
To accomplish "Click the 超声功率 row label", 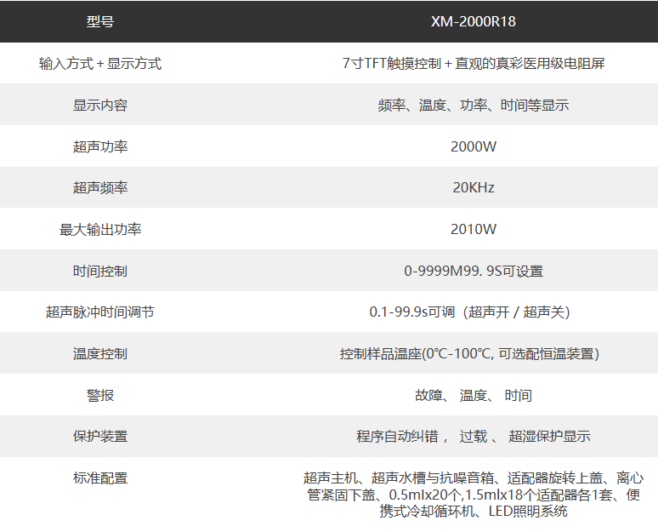I will pos(99,147).
